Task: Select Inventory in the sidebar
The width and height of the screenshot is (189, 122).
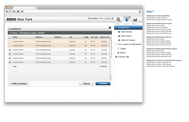Action: (x=122, y=57)
